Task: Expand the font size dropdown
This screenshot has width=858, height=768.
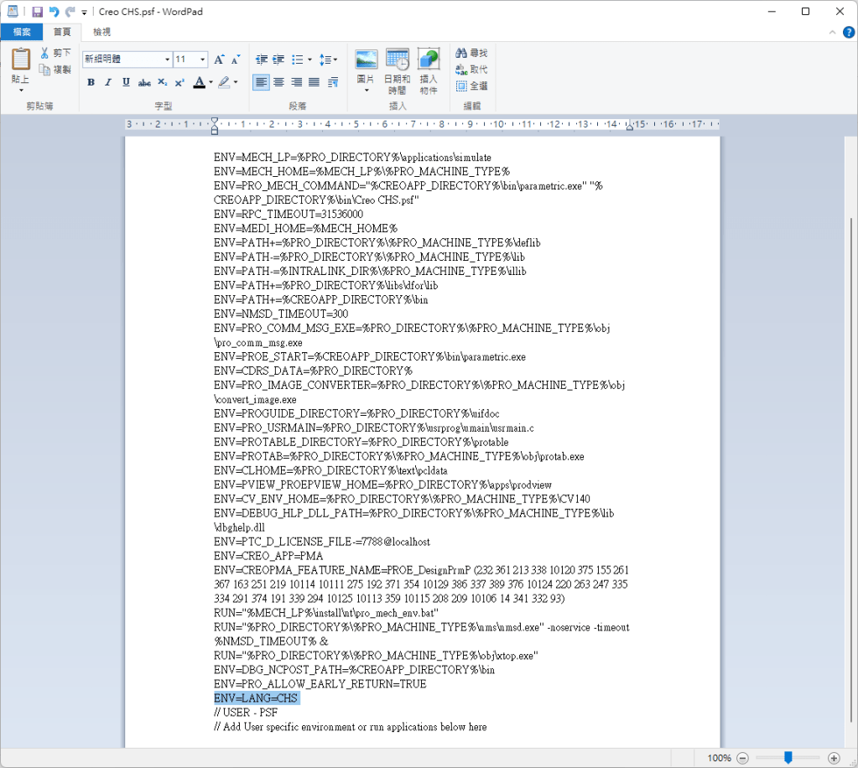Action: coord(202,60)
